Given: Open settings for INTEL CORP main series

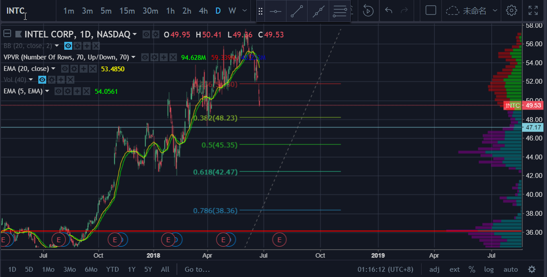Looking at the screenshot, I should click(x=155, y=34).
